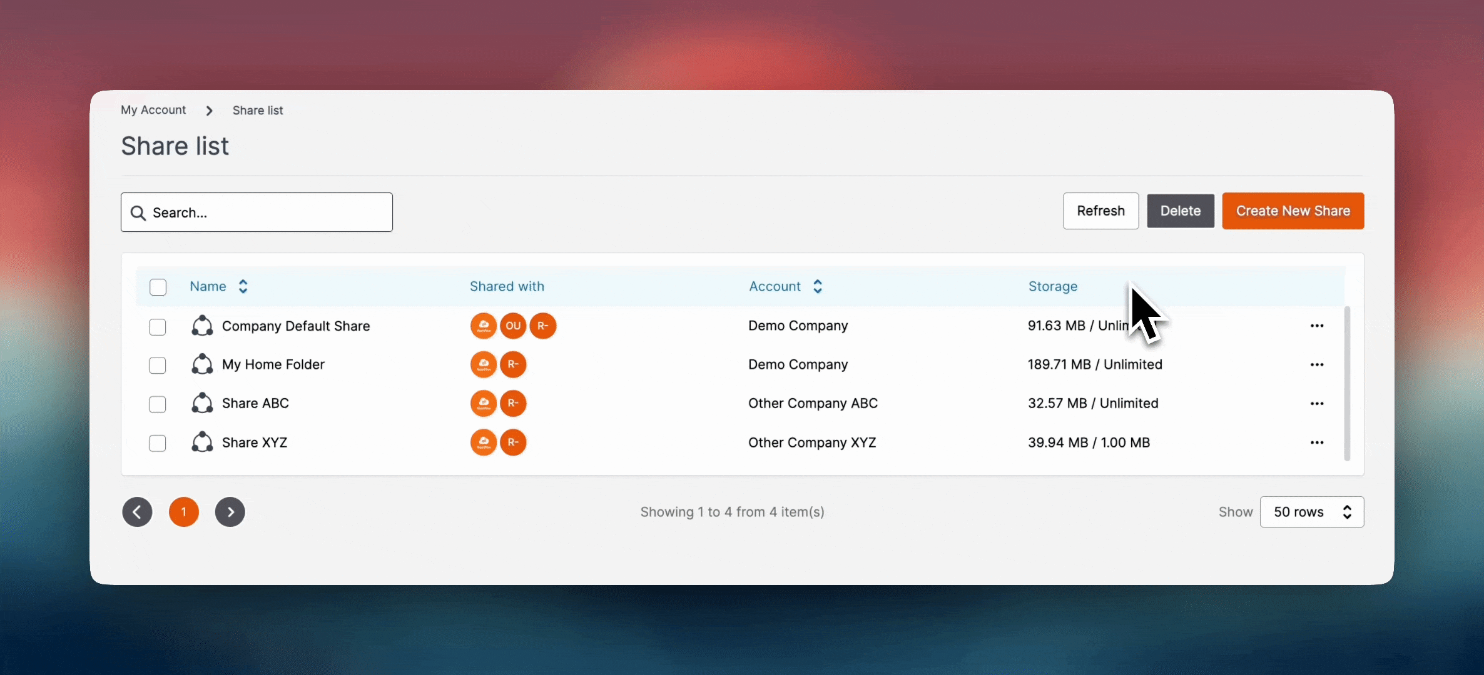
Task: Go to previous page arrow
Action: coord(137,512)
